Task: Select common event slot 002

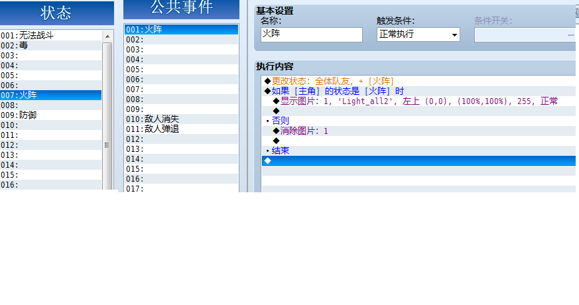Action: click(181, 40)
